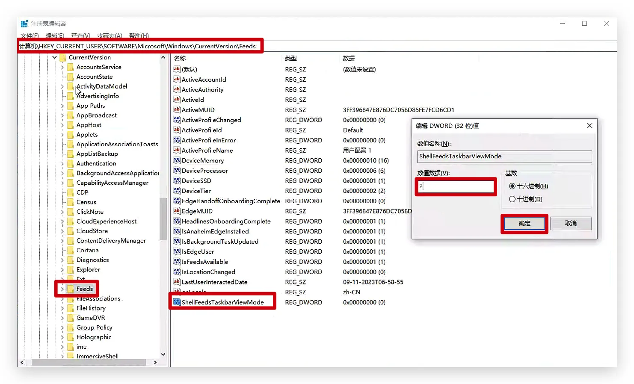Click the Registry Editor app icon in title bar
Screen dimensions: 634x384
tap(24, 24)
